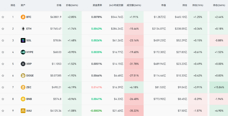Click BNB price $574.8

[57, 99]
